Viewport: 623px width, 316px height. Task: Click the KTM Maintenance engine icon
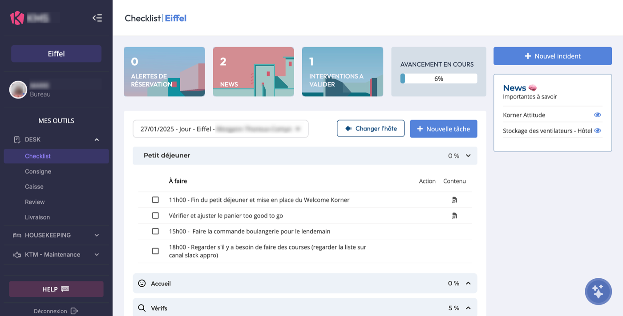pyautogui.click(x=17, y=255)
